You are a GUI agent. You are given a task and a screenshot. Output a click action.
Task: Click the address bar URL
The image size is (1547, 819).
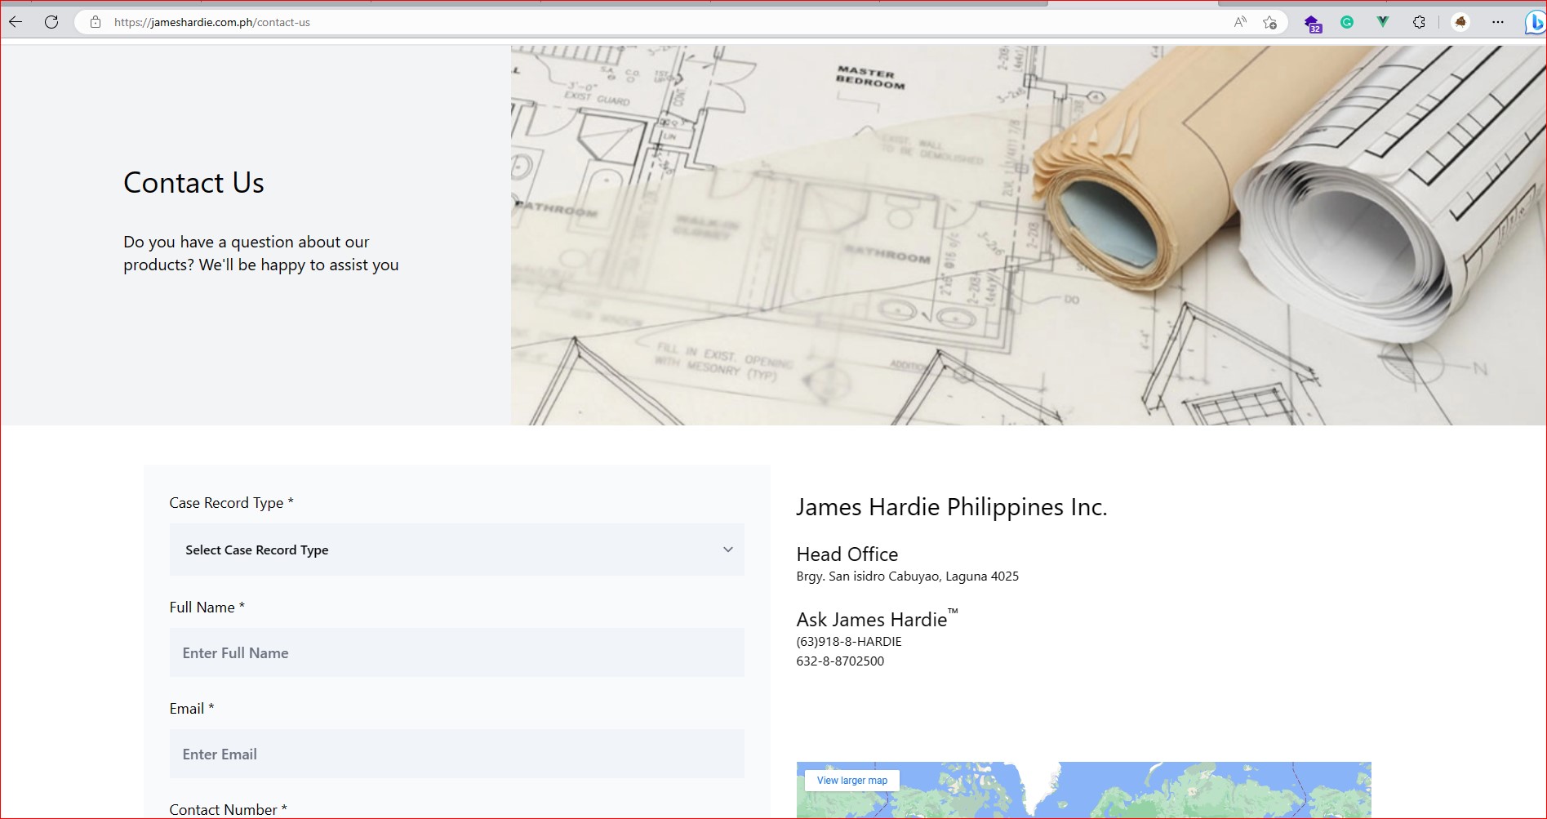coord(212,22)
